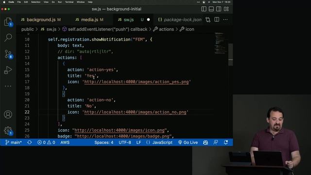Open Run and Debug view

coord(8,70)
